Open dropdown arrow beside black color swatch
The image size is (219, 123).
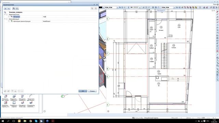click(103, 8)
